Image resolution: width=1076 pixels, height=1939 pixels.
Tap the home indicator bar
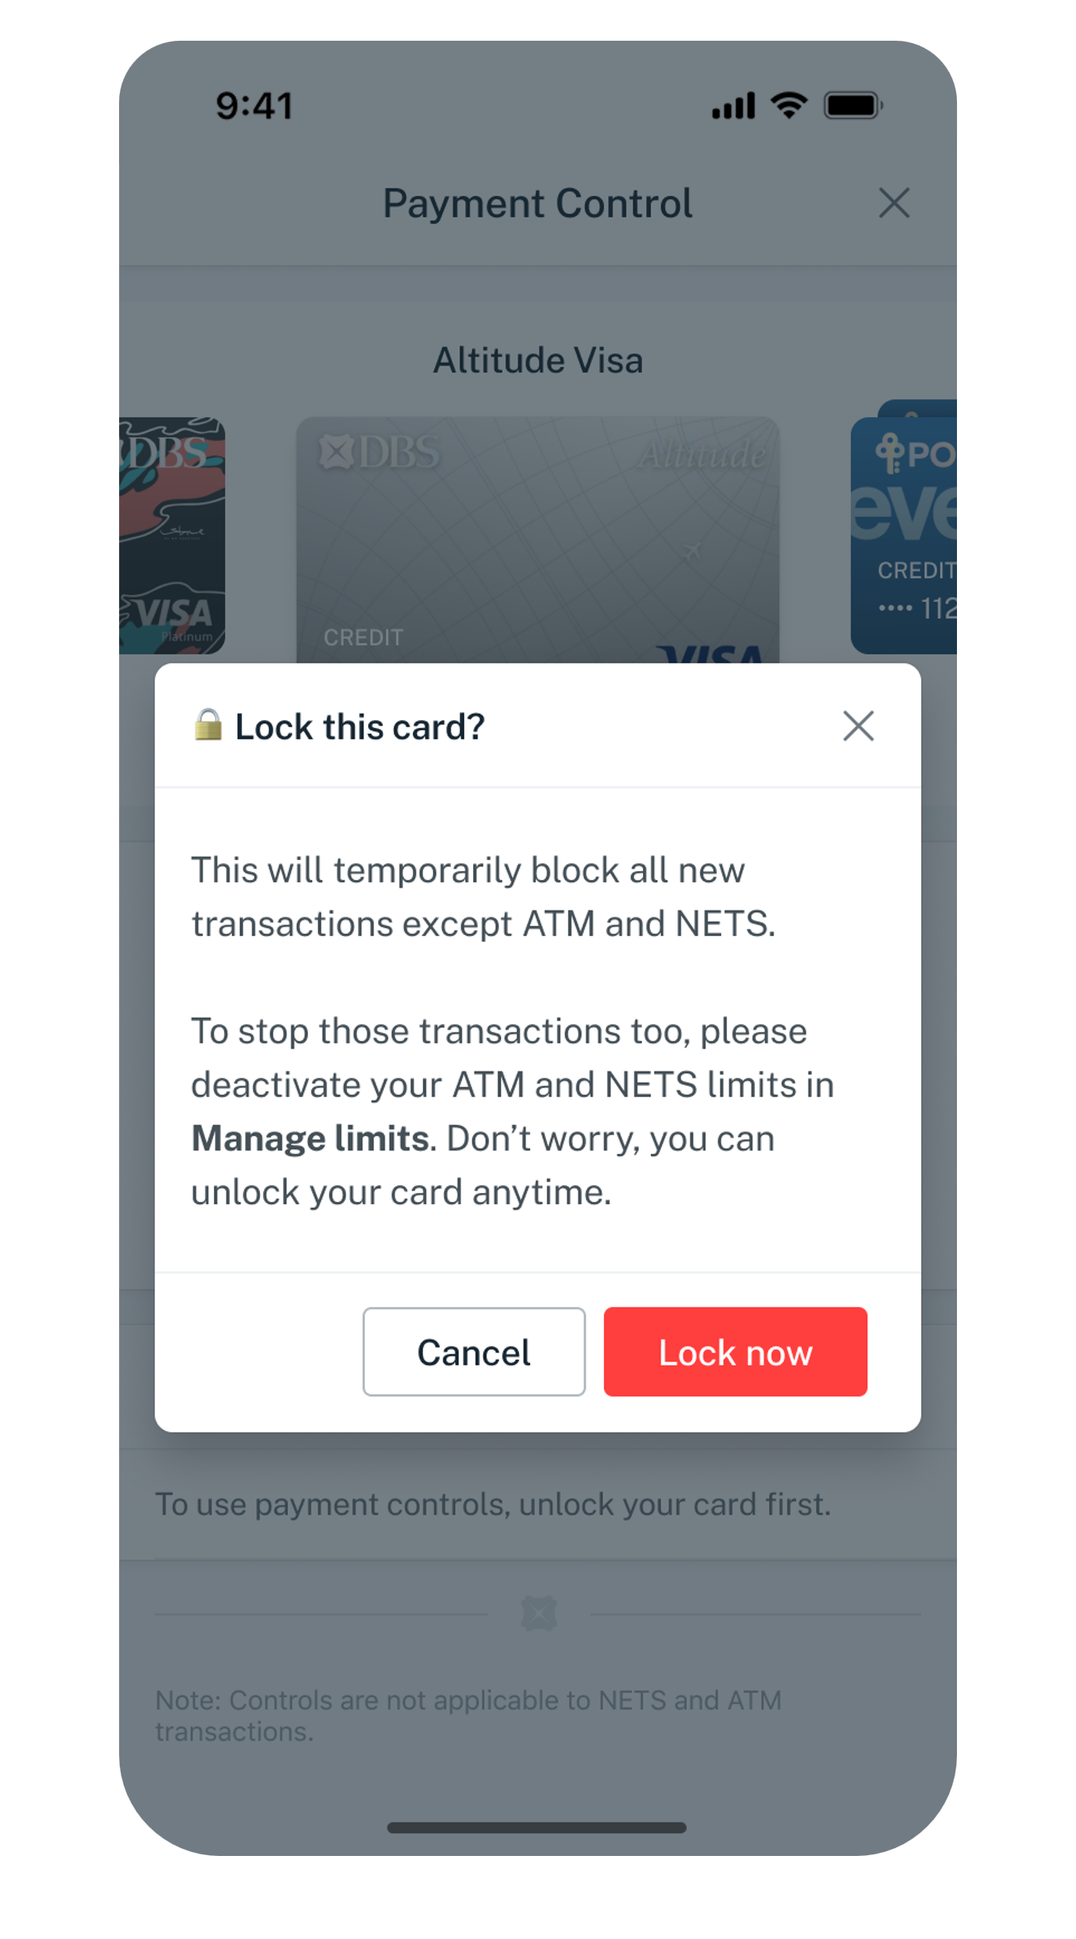536,1828
